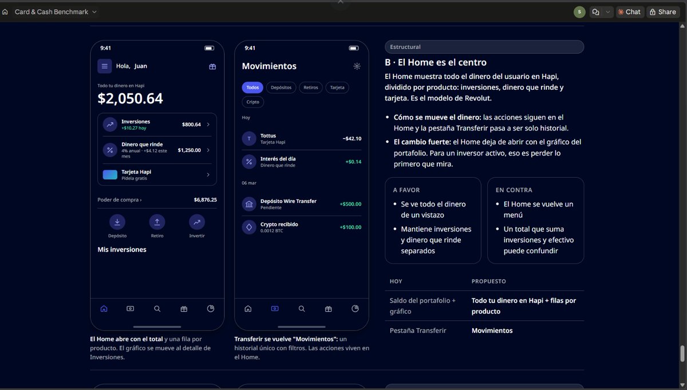687x390 pixels.
Task: Click heading B · El Home es el centro
Action: (436, 62)
